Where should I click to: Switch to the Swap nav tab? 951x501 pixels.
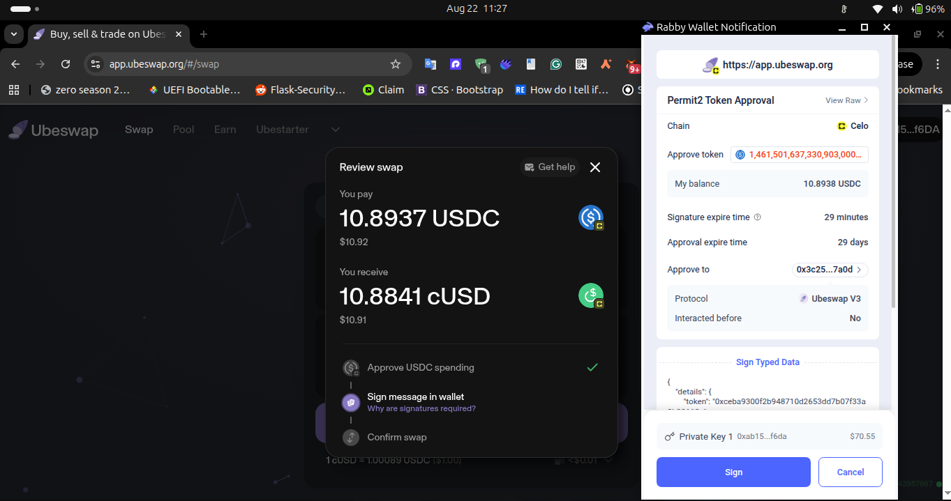(x=139, y=130)
